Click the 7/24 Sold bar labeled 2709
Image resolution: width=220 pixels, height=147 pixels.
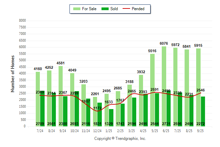42,108
